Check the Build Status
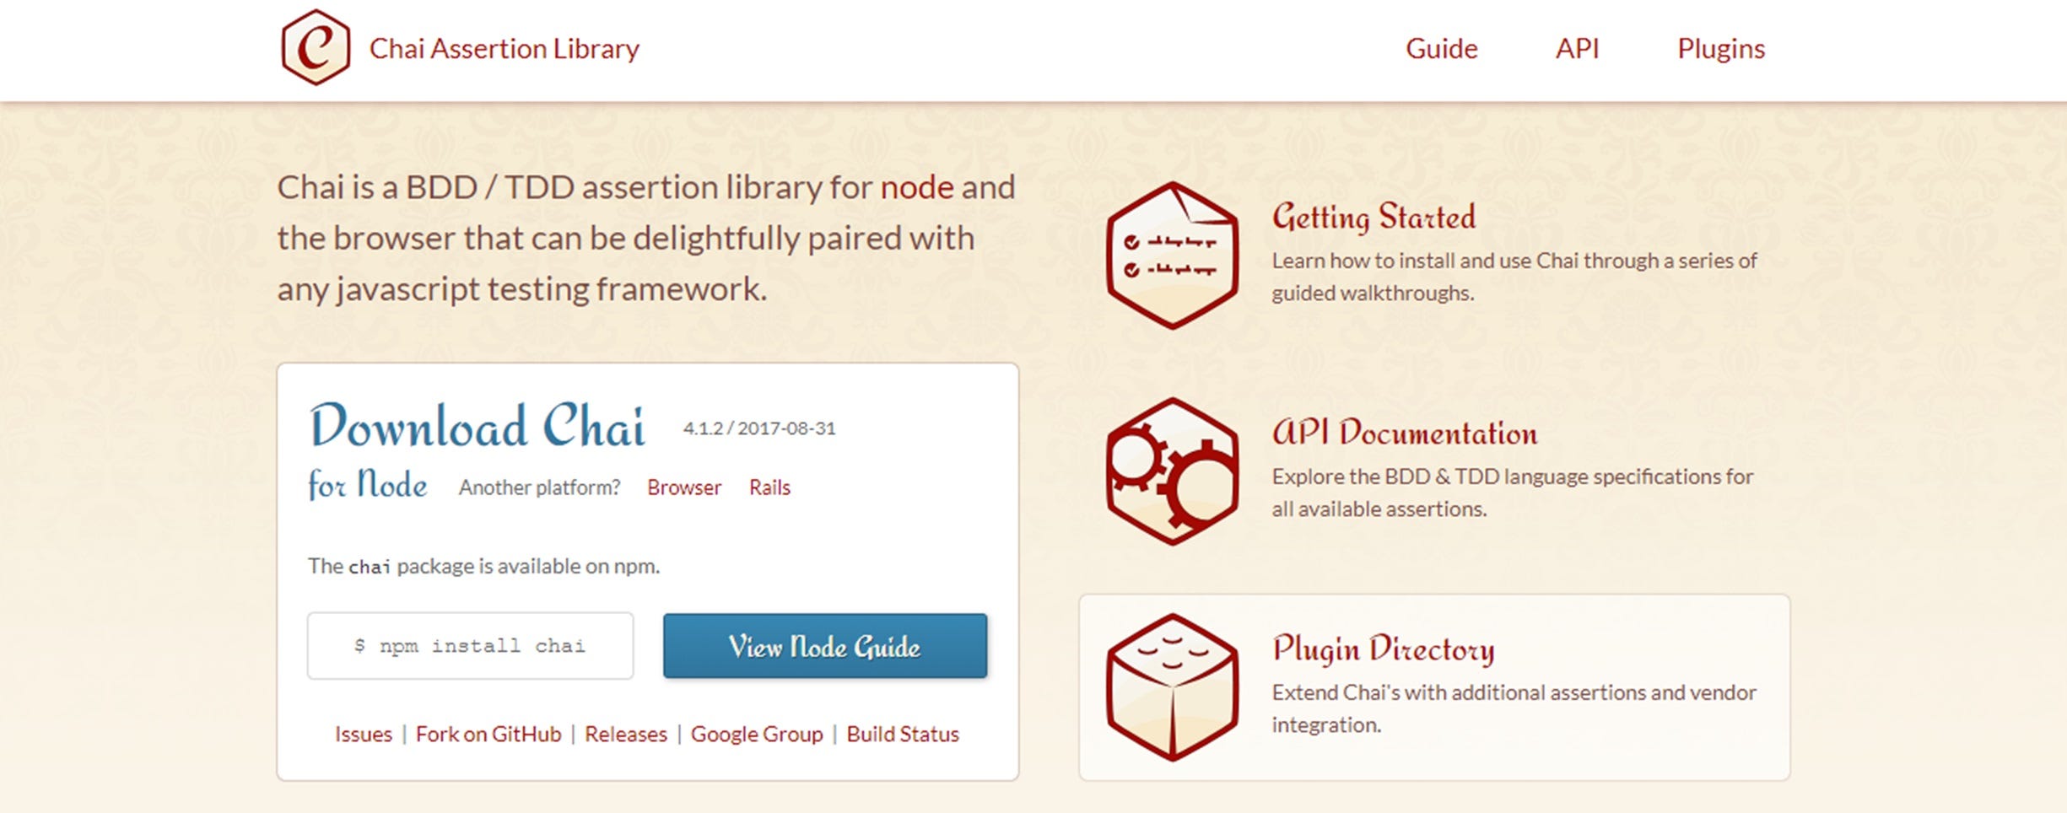 902,734
